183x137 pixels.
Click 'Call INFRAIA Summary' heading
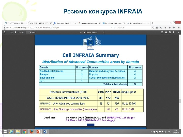91,55
